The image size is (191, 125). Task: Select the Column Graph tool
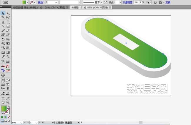click(8, 61)
